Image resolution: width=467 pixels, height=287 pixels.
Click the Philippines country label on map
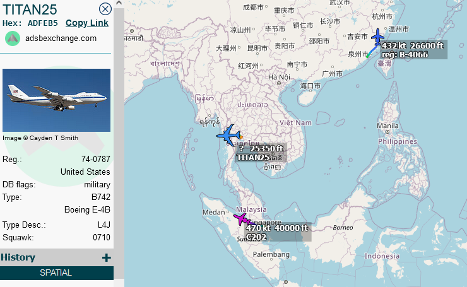tap(398, 141)
